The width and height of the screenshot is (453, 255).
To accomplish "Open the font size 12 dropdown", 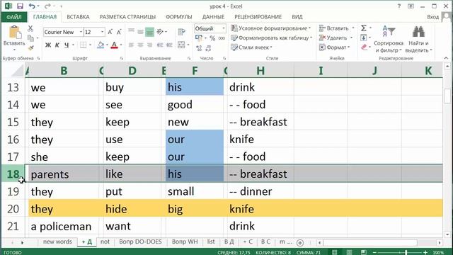I will [102, 32].
